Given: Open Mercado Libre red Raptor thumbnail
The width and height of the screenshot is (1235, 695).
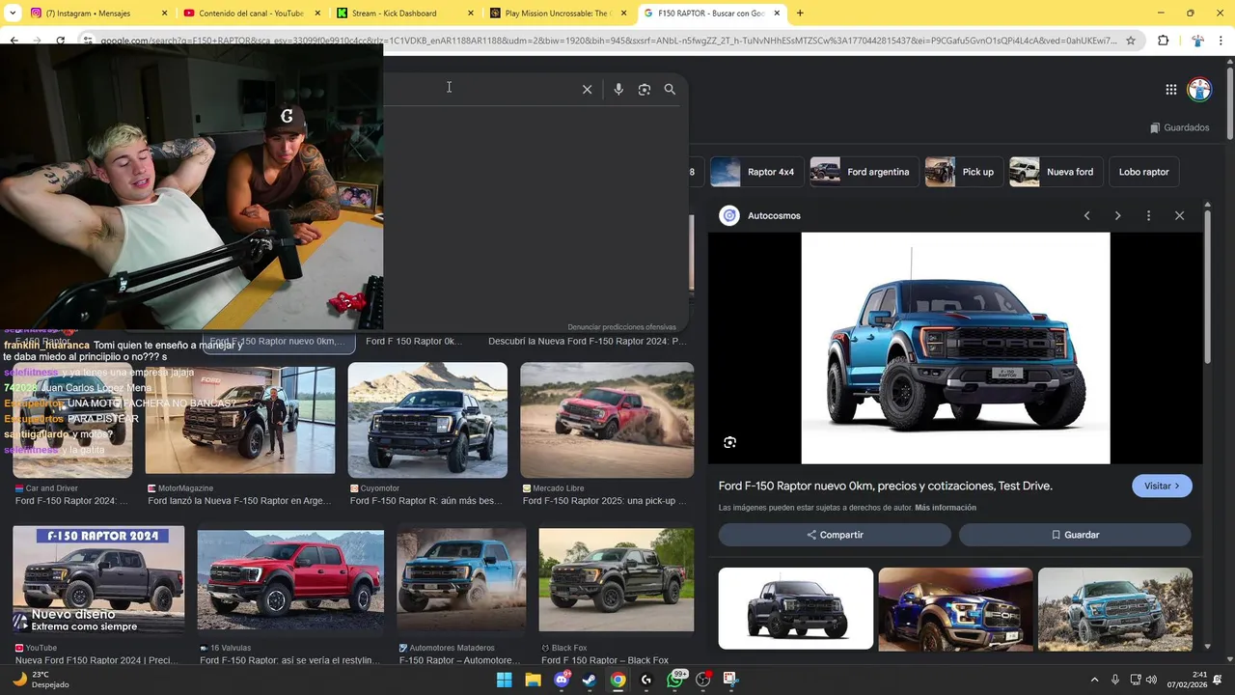Looking at the screenshot, I should 607,420.
